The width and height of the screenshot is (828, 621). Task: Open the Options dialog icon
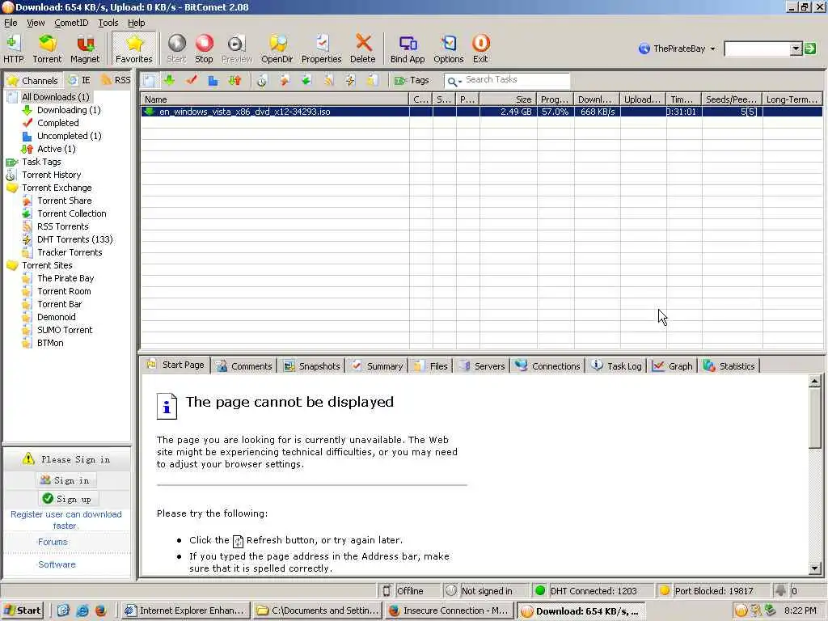pos(448,49)
